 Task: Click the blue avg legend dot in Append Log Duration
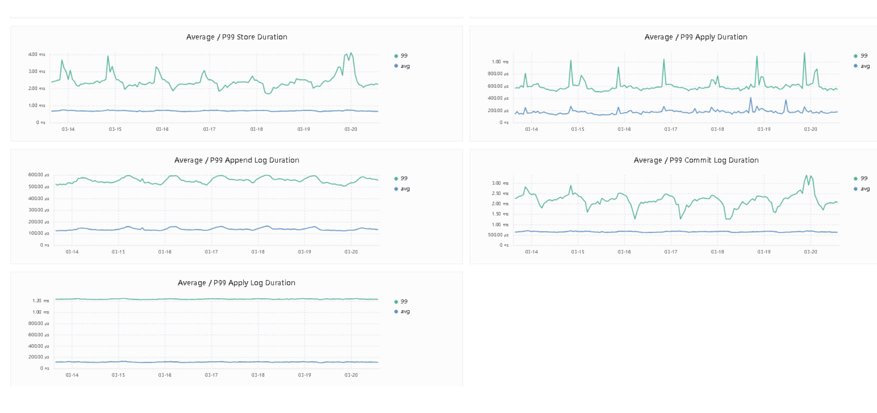(396, 189)
